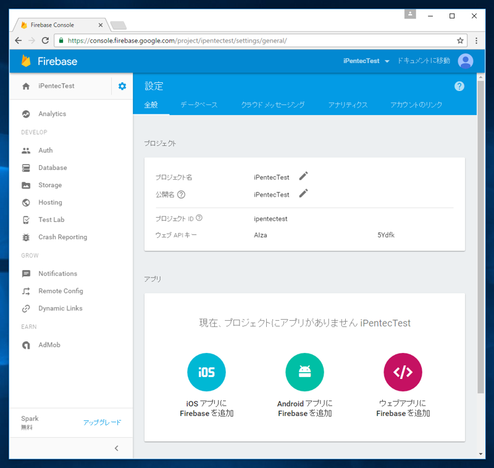Select the 全般 tab
Screen dimensions: 494x468
point(151,104)
